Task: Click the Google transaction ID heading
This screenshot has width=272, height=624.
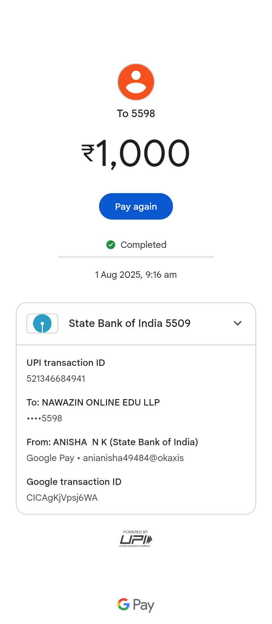Action: point(74,482)
